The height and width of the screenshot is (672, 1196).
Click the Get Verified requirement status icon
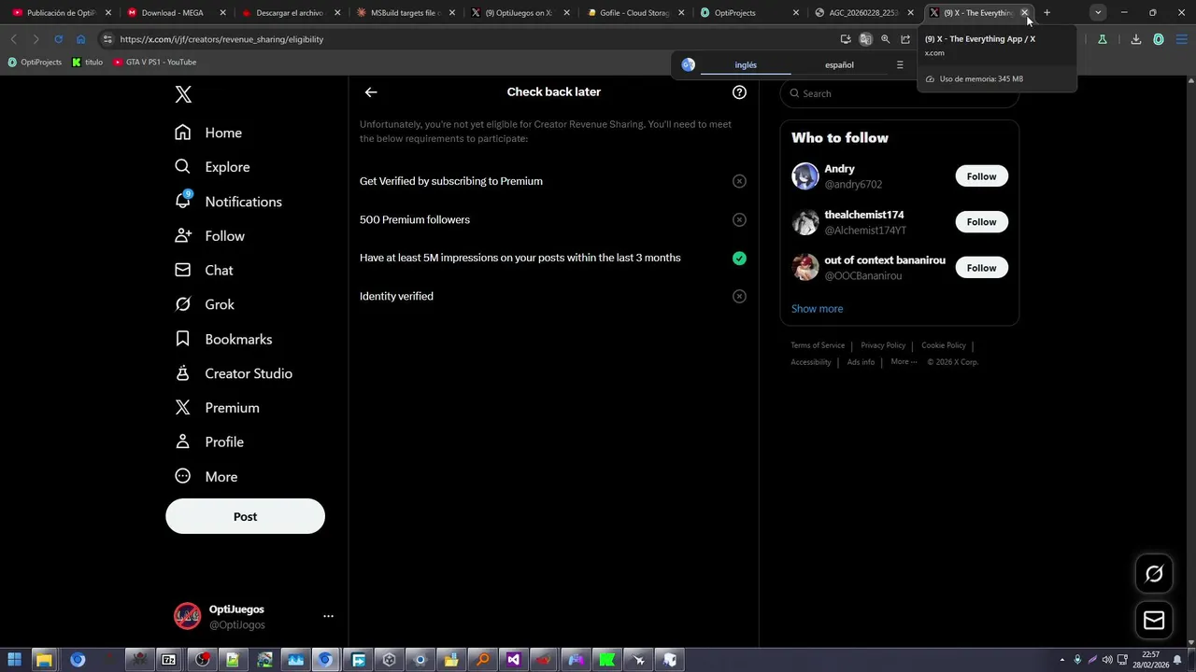(739, 181)
